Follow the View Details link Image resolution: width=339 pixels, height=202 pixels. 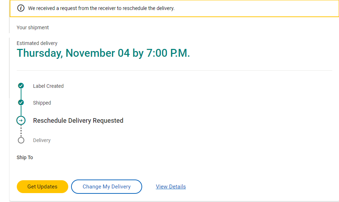pyautogui.click(x=171, y=187)
